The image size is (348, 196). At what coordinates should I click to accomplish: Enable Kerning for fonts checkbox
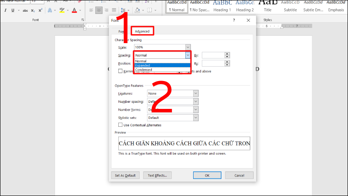(120, 71)
